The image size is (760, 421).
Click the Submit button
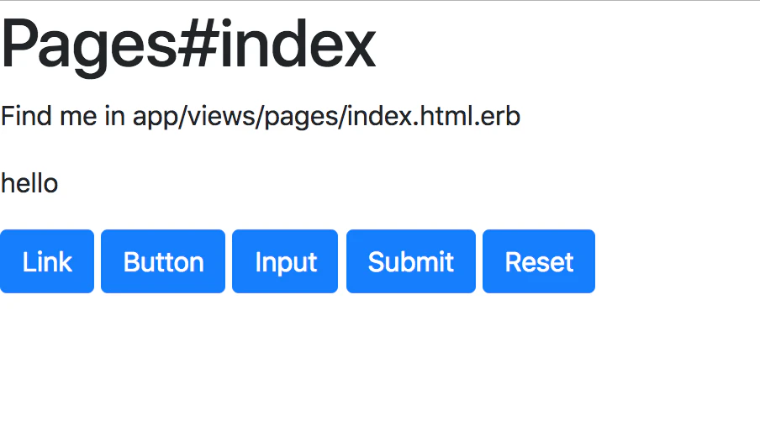411,261
